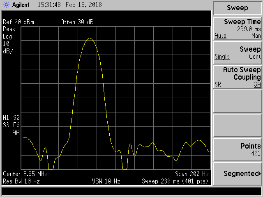Image resolution: width=263 pixels, height=197 pixels.
Task: Click the Ref 20 dBm annotation
Action: pos(18,22)
